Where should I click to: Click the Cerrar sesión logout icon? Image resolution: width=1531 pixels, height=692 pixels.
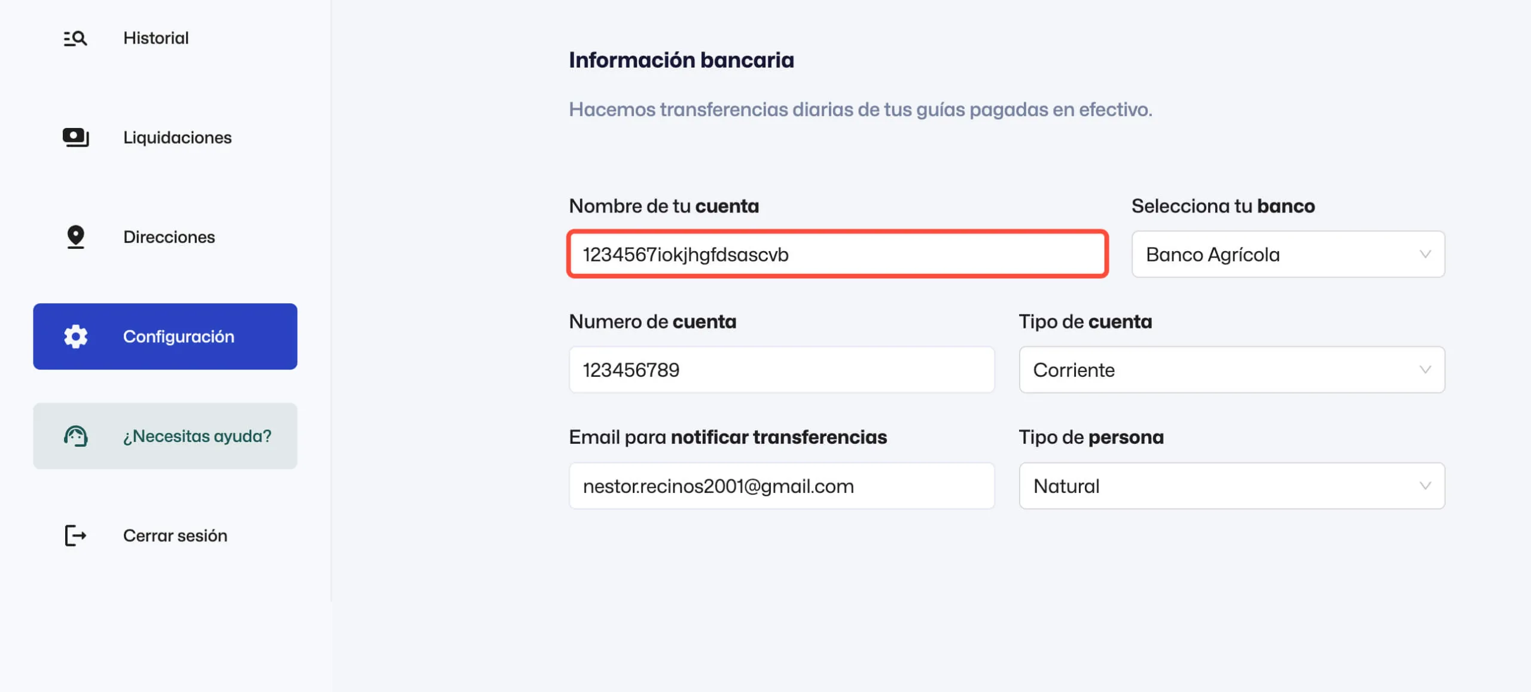pos(75,535)
